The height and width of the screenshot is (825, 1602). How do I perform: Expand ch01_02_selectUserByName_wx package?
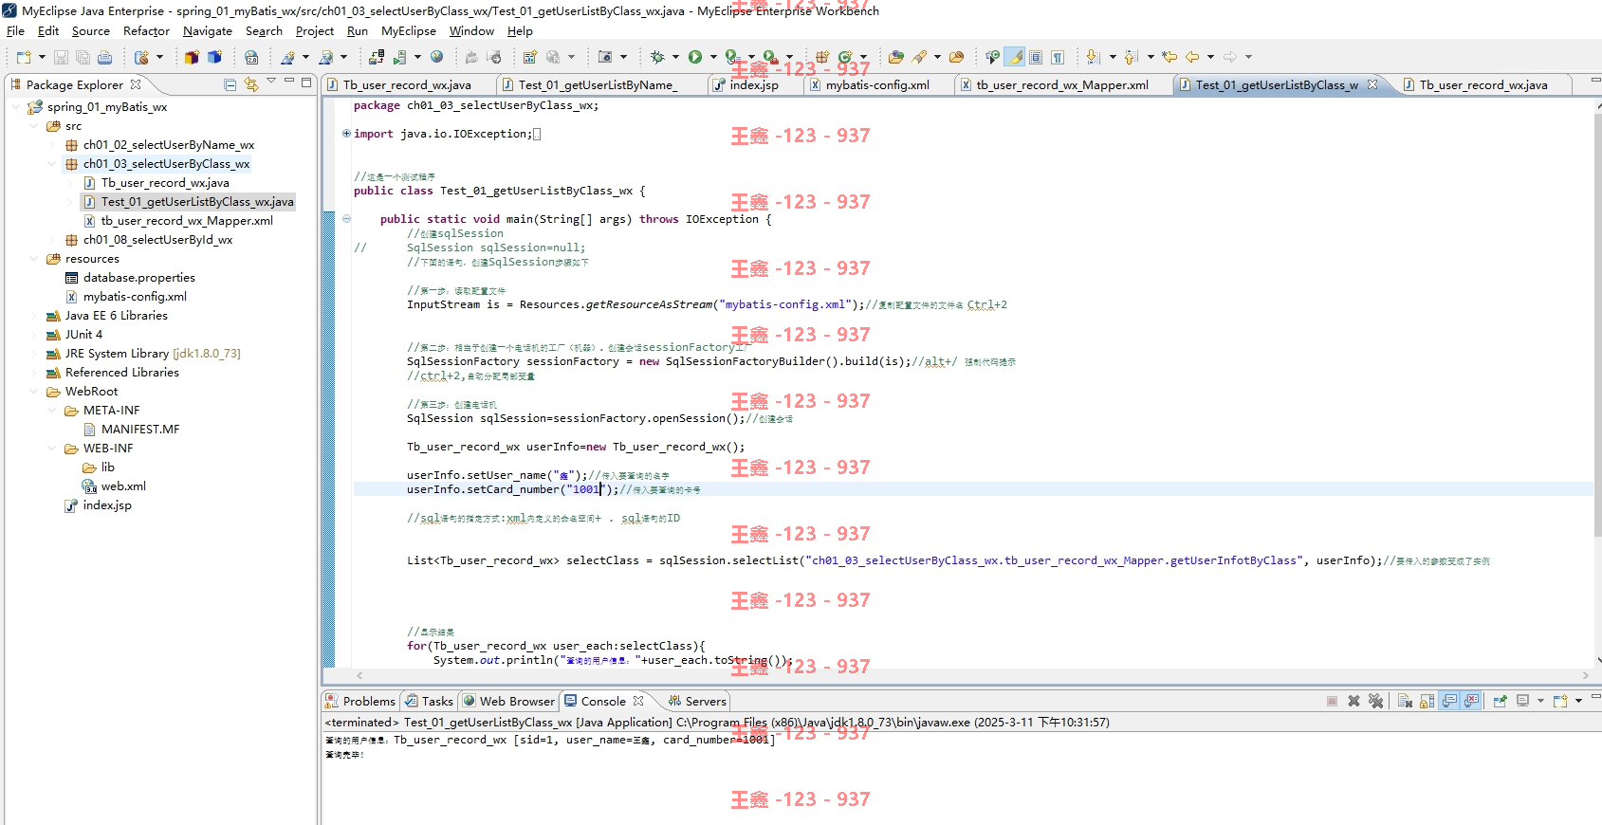[52, 145]
